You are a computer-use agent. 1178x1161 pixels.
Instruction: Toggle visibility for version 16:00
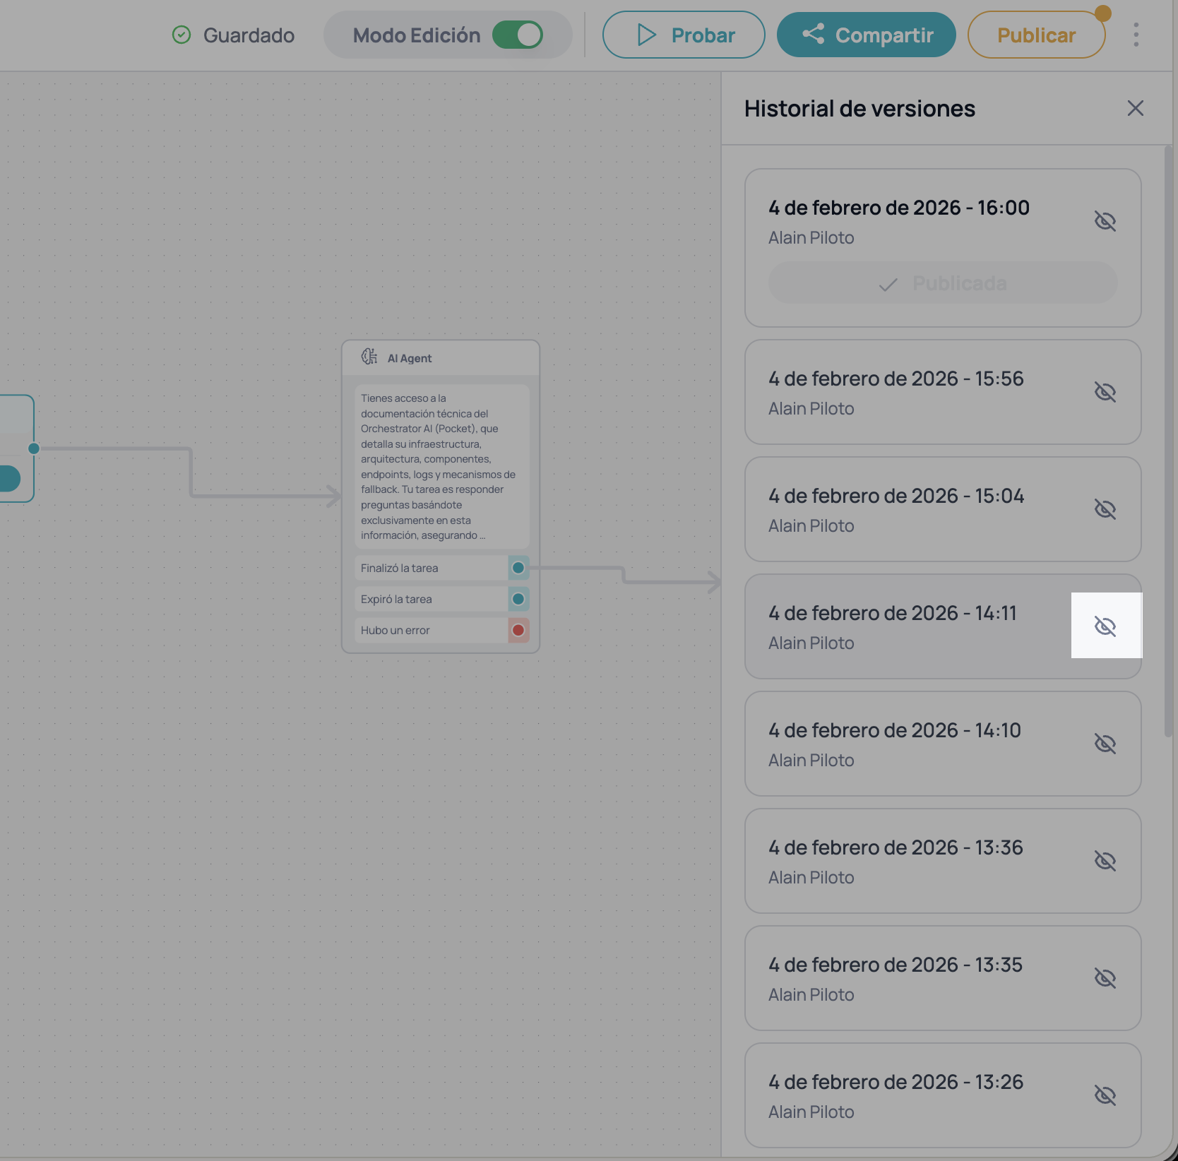pyautogui.click(x=1105, y=221)
